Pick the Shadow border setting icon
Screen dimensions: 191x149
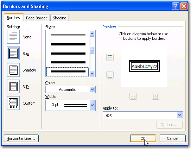click(x=13, y=70)
